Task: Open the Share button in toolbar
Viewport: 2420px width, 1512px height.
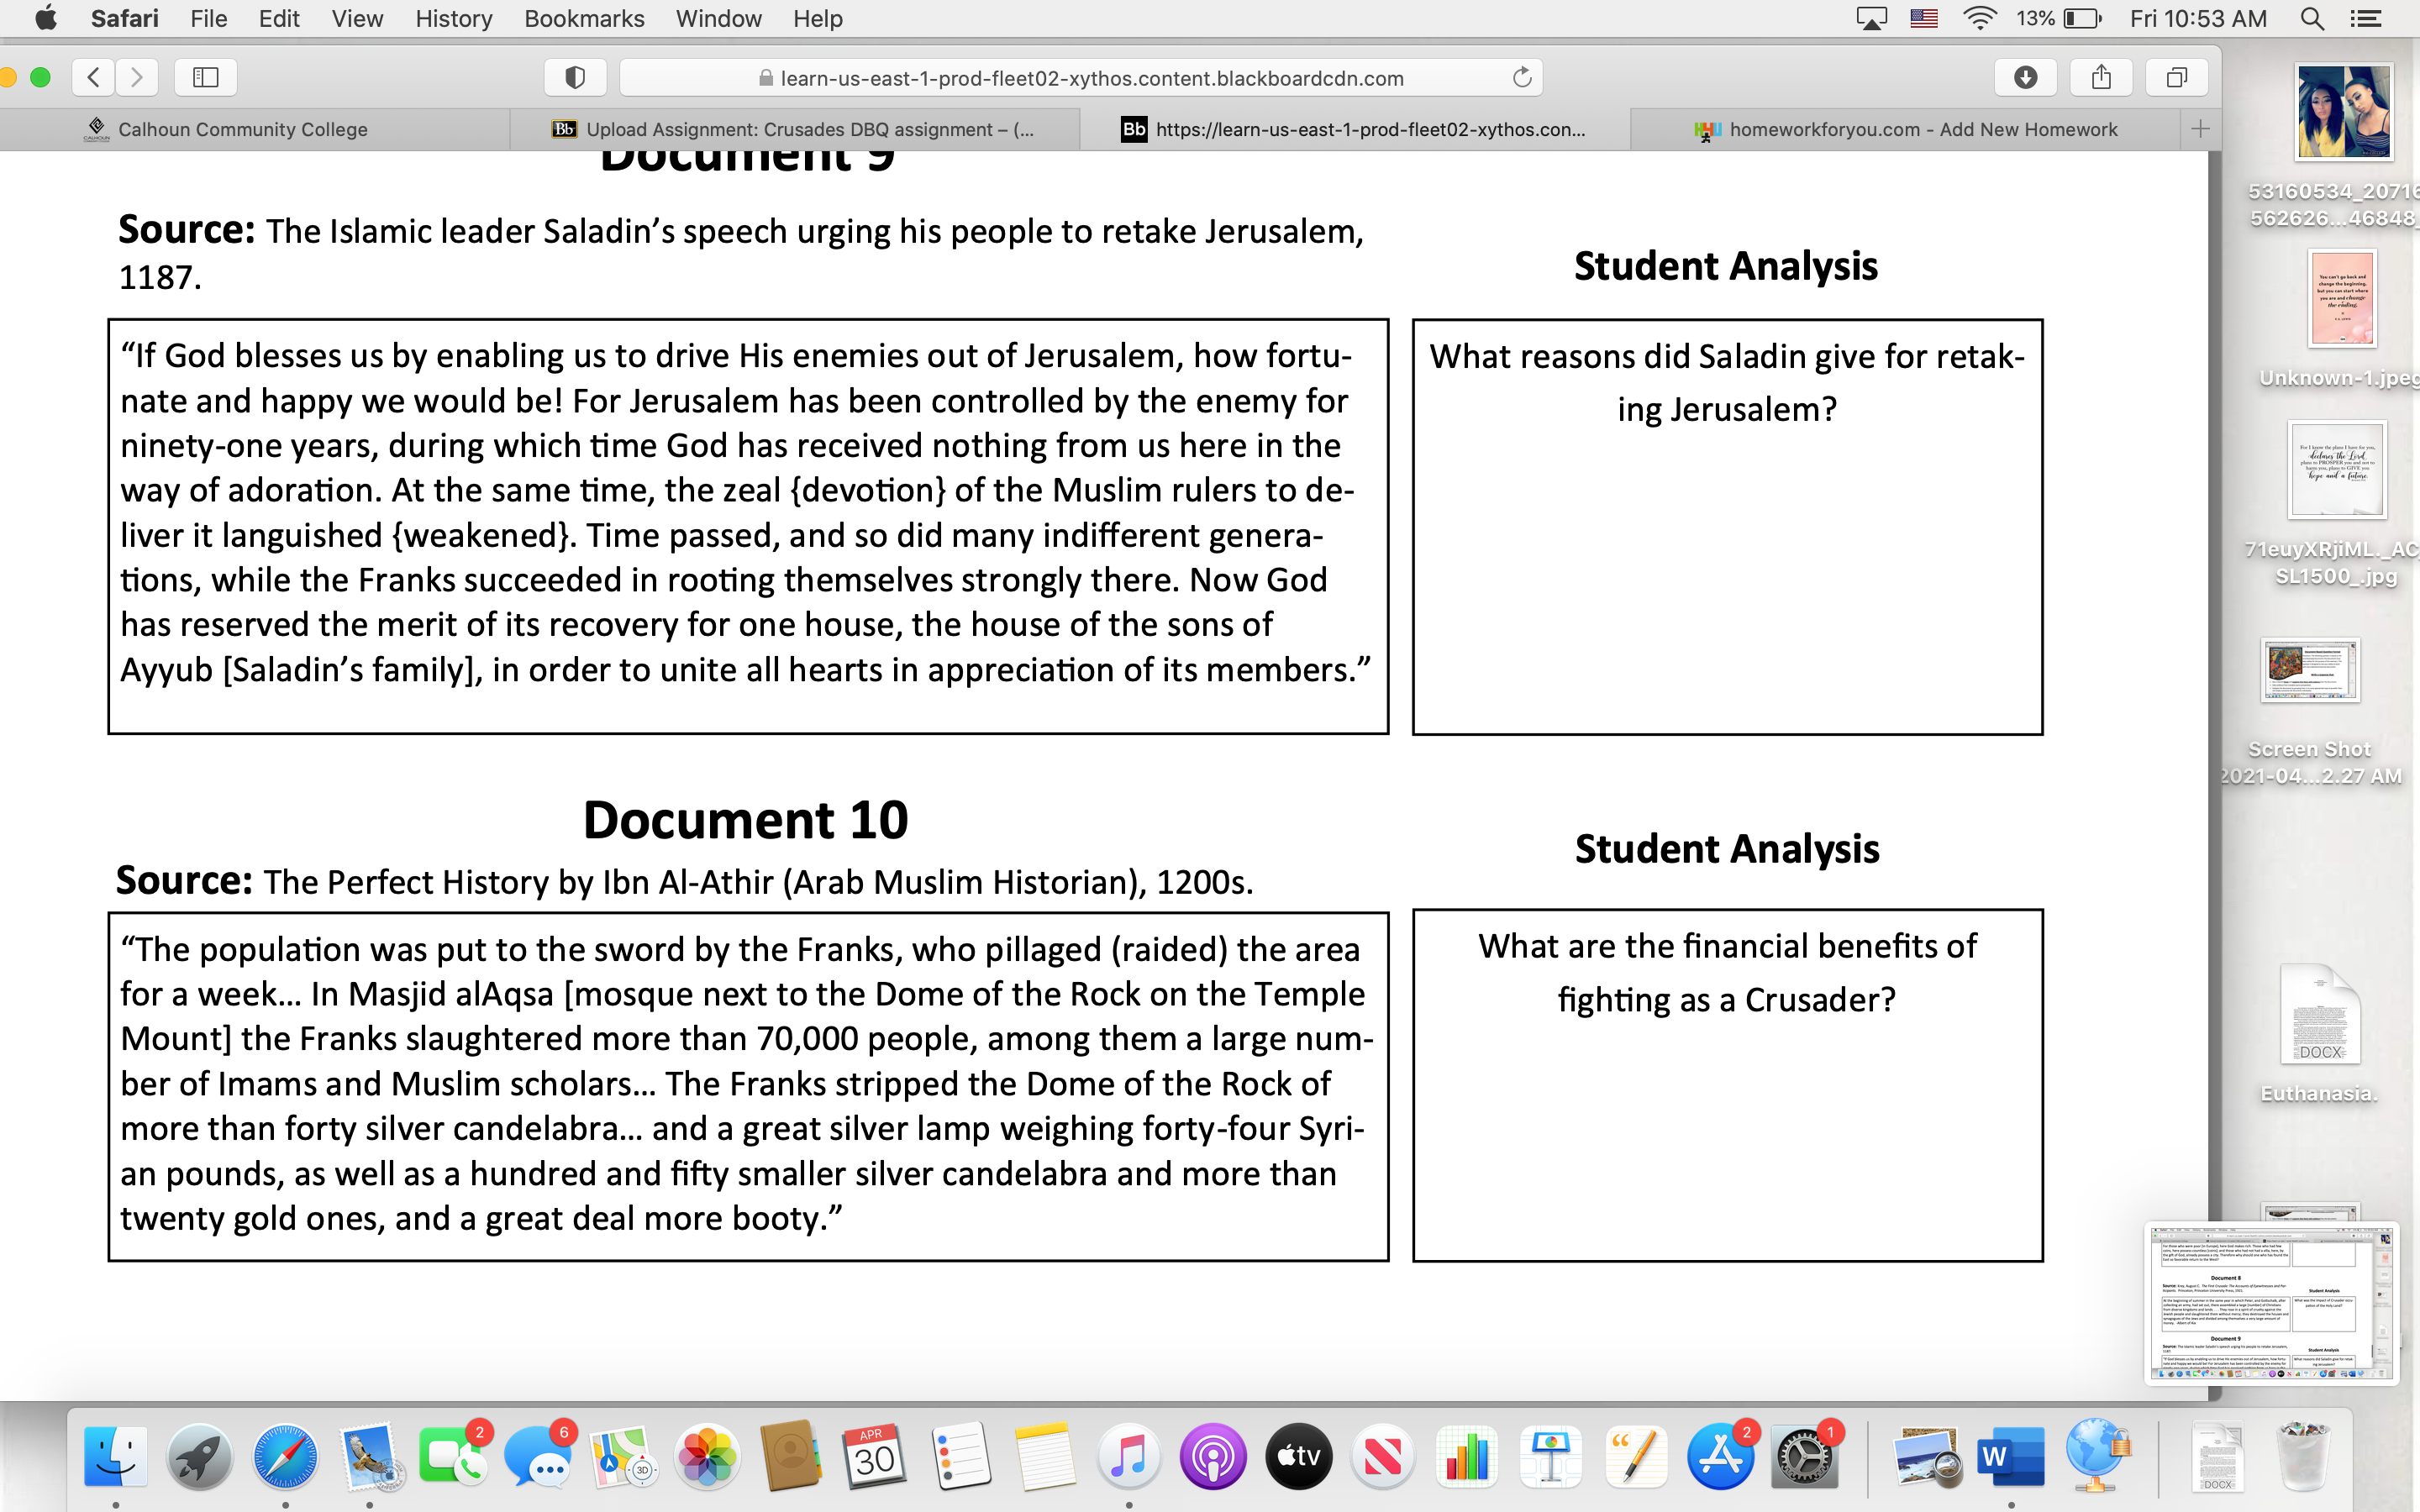Action: [x=2101, y=77]
